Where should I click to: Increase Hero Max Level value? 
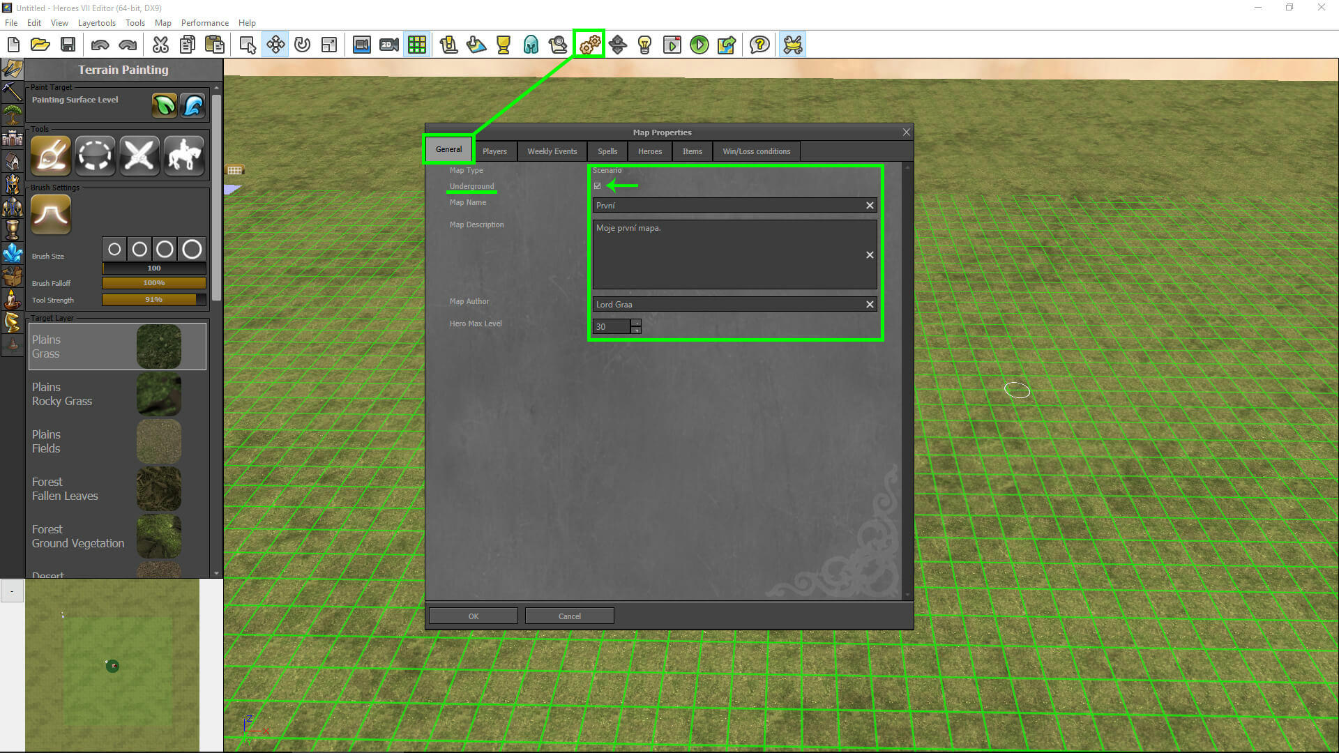pos(635,323)
